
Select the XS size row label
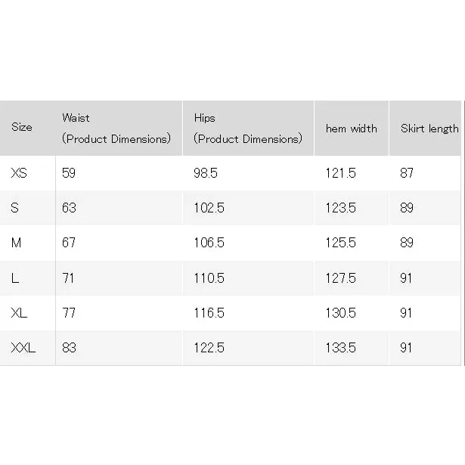[19, 173]
